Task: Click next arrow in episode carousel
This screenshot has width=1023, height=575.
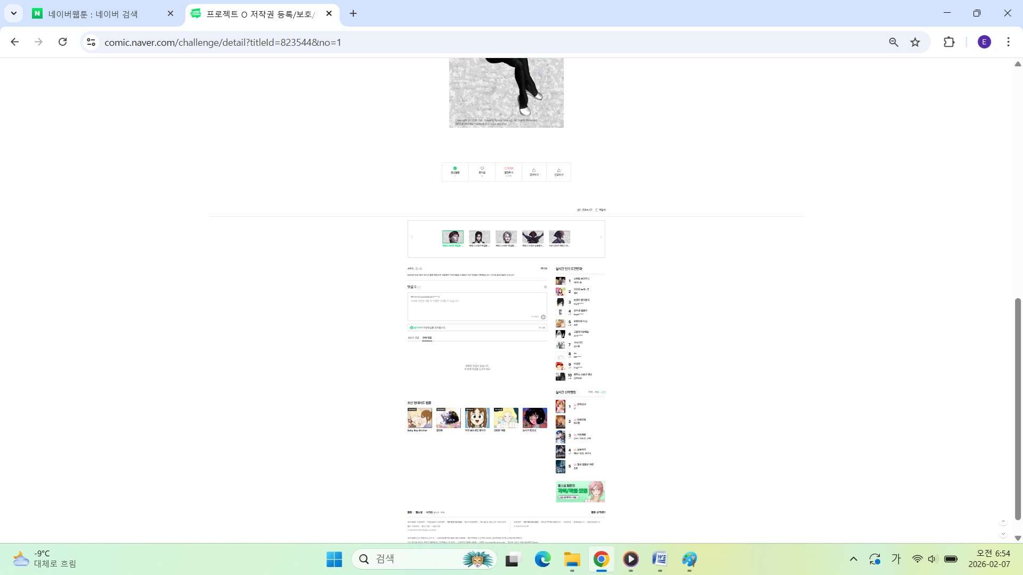Action: [x=600, y=237]
